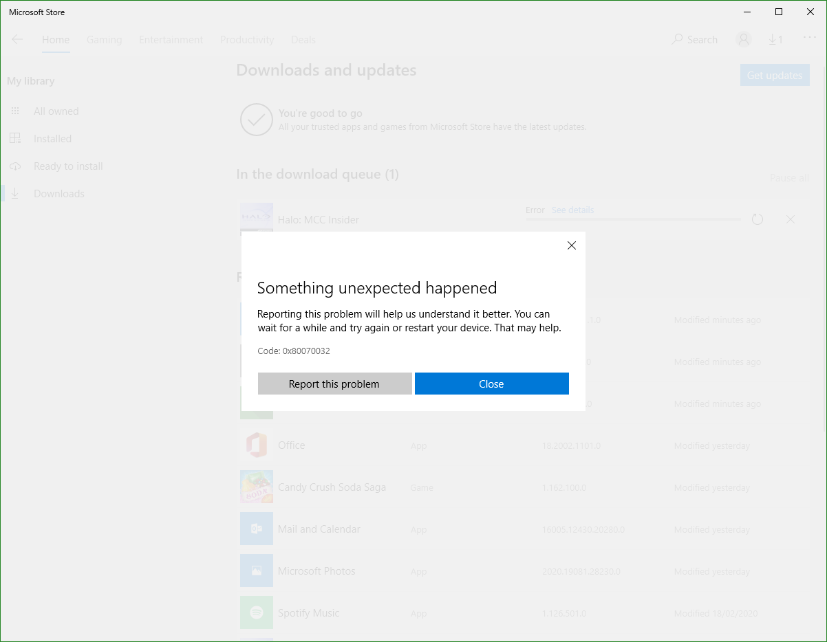827x642 pixels.
Task: Switch to the Productivity tab
Action: (247, 39)
